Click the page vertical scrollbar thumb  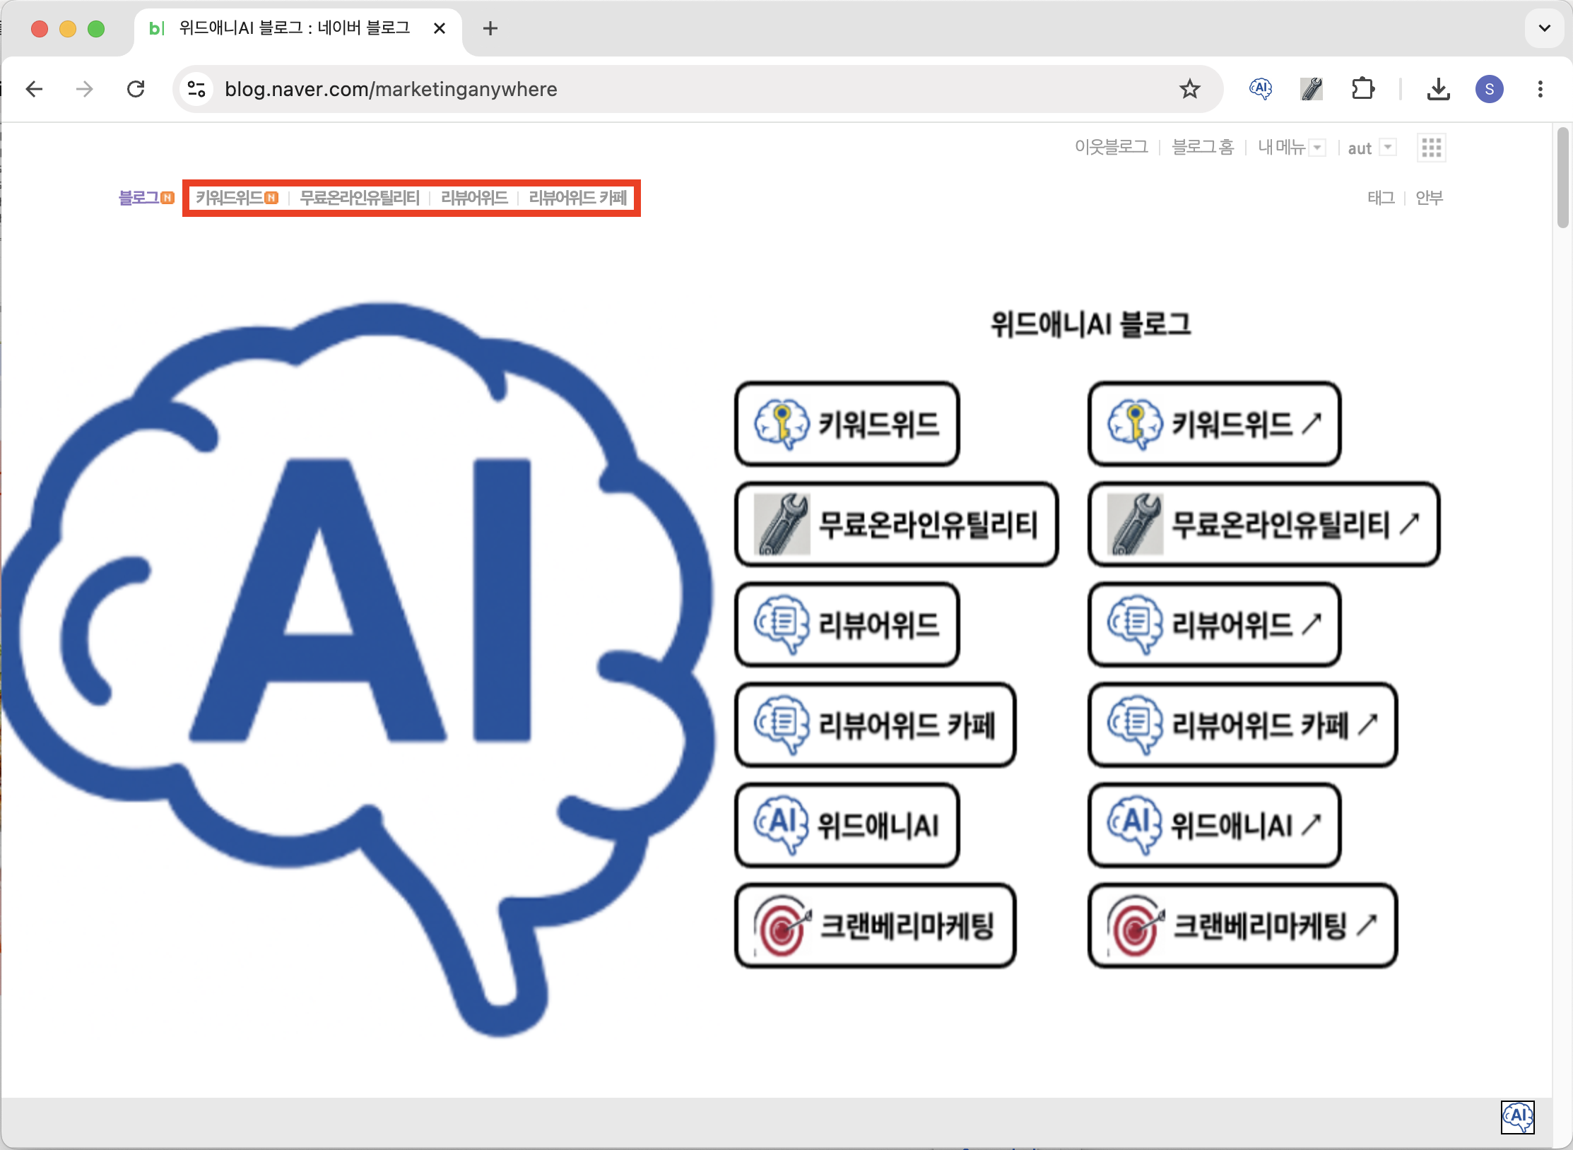(x=1563, y=178)
